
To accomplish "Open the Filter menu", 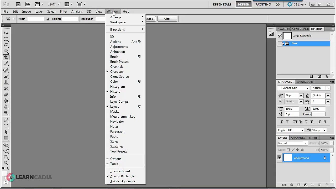I will 64,12.
